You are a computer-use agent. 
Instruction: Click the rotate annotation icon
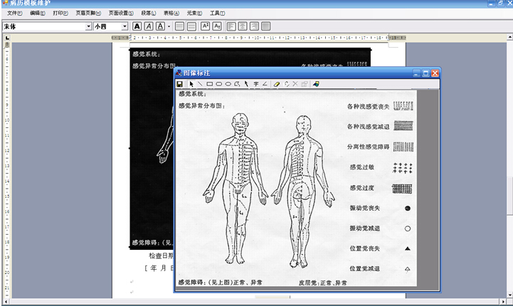tap(287, 84)
